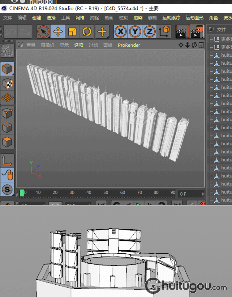Viewport: 232px width, 297px height.
Task: Click frame 50 on the timeline ruler
Action: [106, 193]
